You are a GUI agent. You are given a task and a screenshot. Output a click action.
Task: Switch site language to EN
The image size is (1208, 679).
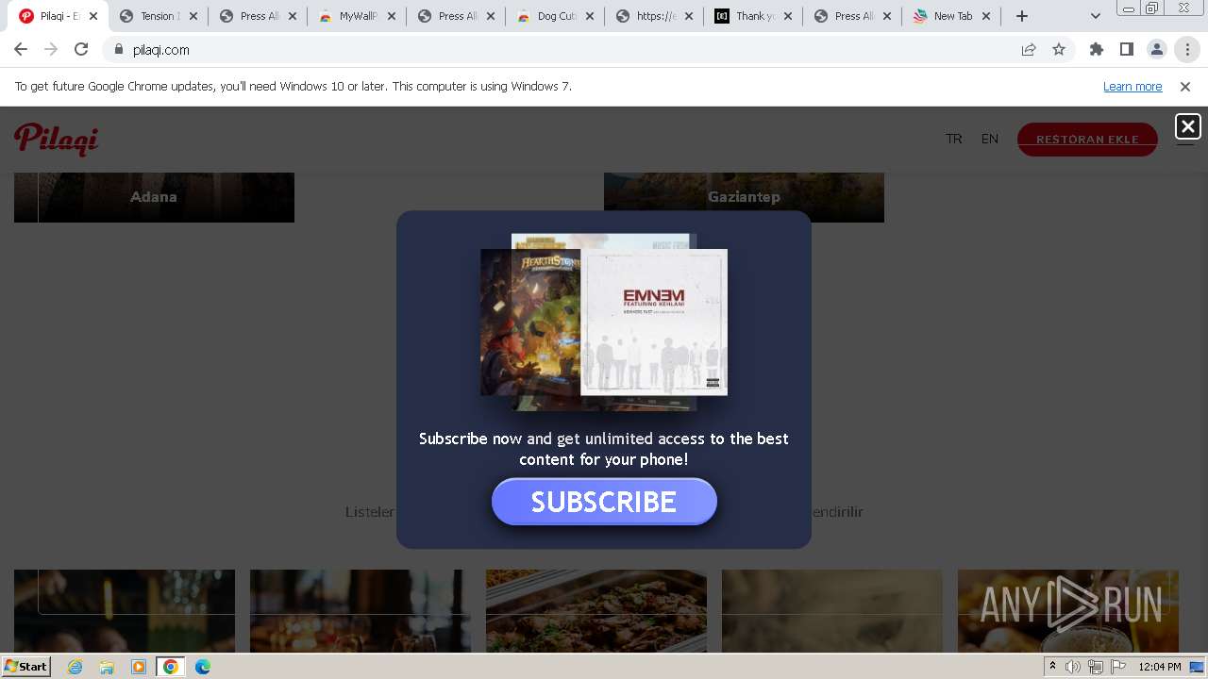click(989, 139)
